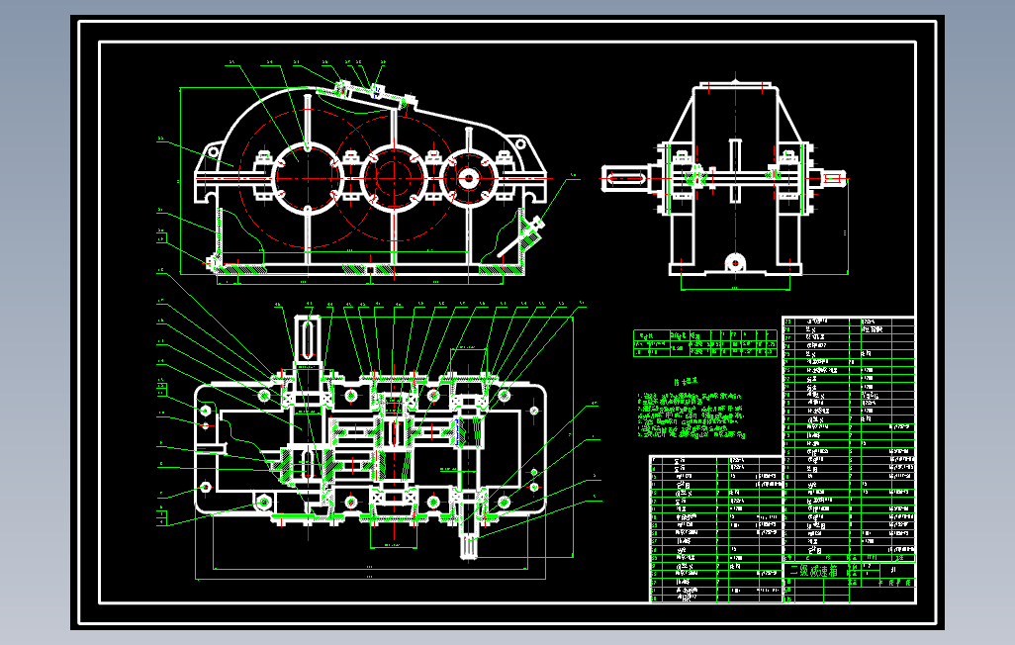The image size is (1015, 645).
Task: Click the 二级减速箱 title in the title block
Action: [x=814, y=571]
